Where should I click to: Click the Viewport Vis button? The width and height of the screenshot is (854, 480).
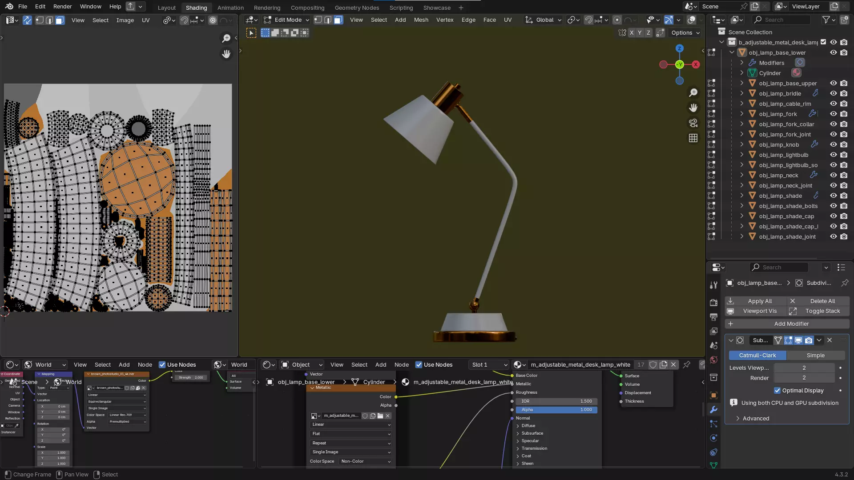tap(756, 311)
